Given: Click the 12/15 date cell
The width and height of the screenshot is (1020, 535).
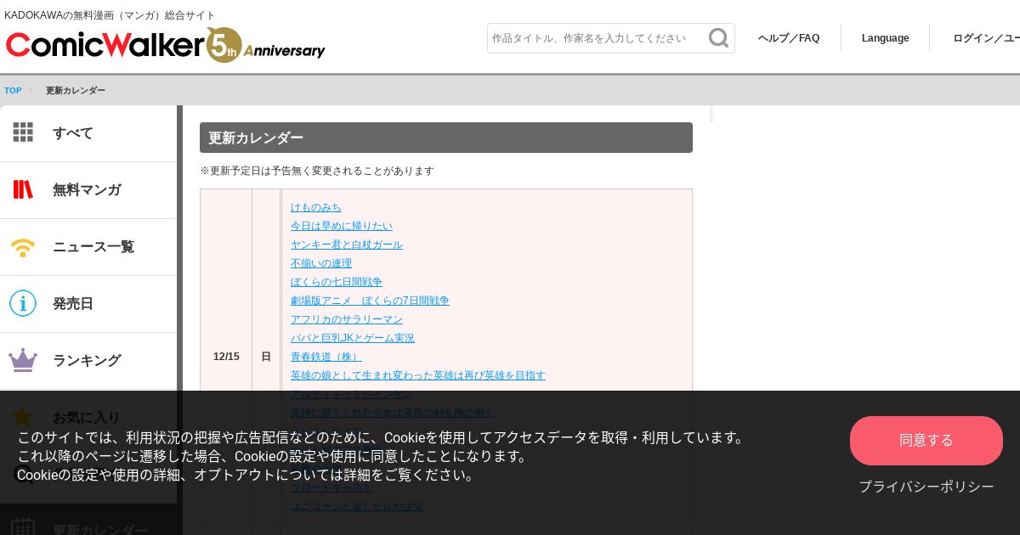Looking at the screenshot, I should [226, 357].
